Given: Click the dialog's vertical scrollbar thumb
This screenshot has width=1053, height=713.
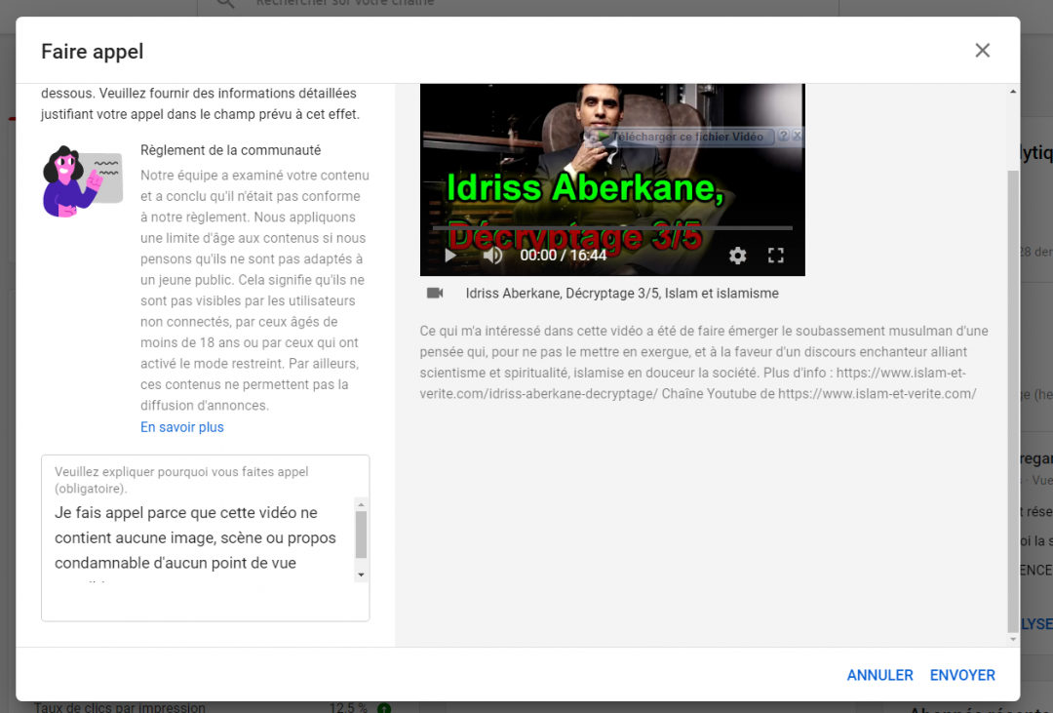Looking at the screenshot, I should click(1013, 401).
